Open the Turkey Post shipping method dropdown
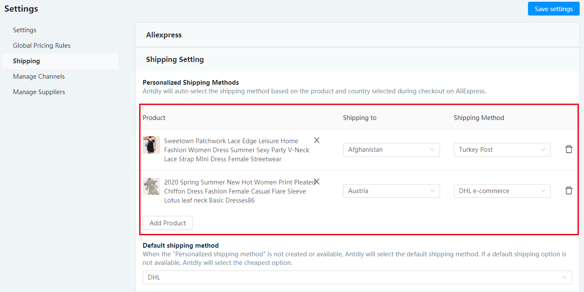Viewport: 584px width, 292px height. click(x=502, y=150)
